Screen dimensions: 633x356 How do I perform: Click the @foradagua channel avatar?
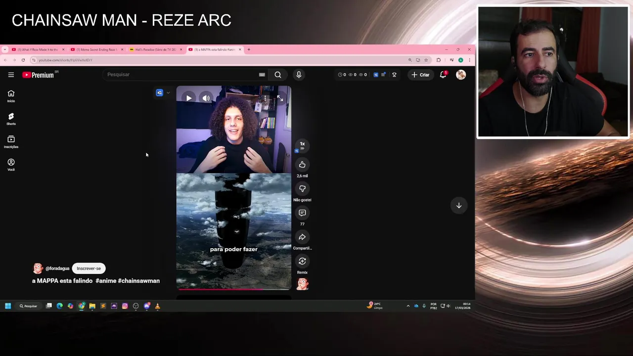pyautogui.click(x=38, y=268)
